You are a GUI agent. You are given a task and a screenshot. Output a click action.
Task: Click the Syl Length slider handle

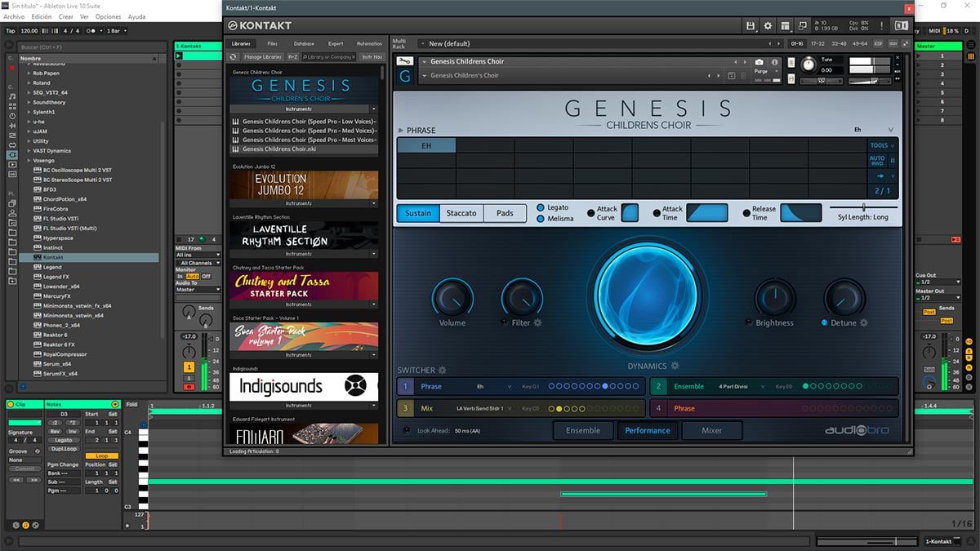click(x=863, y=207)
